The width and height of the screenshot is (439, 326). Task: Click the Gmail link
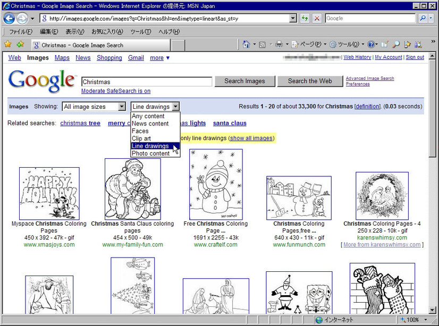click(136, 57)
